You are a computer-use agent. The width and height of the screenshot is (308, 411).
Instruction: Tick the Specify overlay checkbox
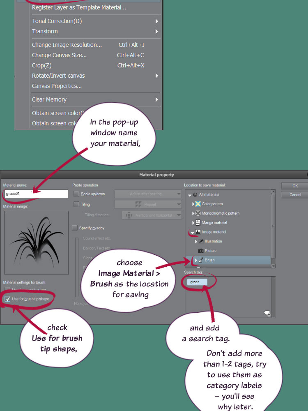click(x=75, y=228)
